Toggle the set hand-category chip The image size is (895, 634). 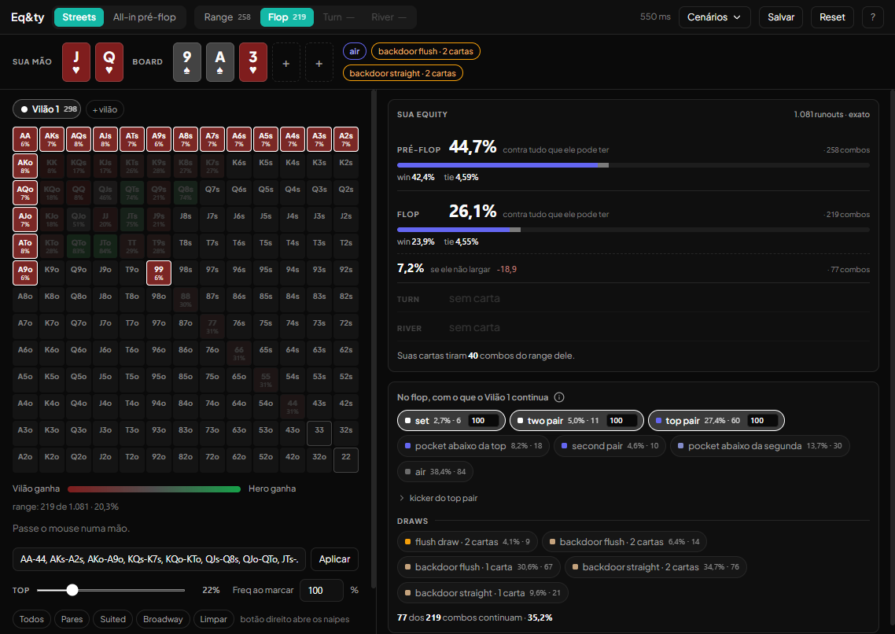point(451,421)
